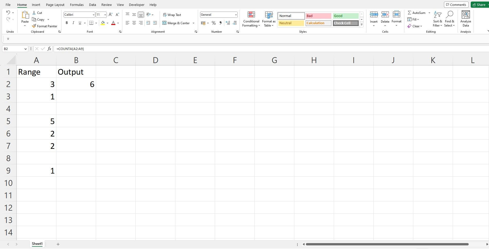489x249 pixels.
Task: Apply the Percent Style format
Action: 214,23
